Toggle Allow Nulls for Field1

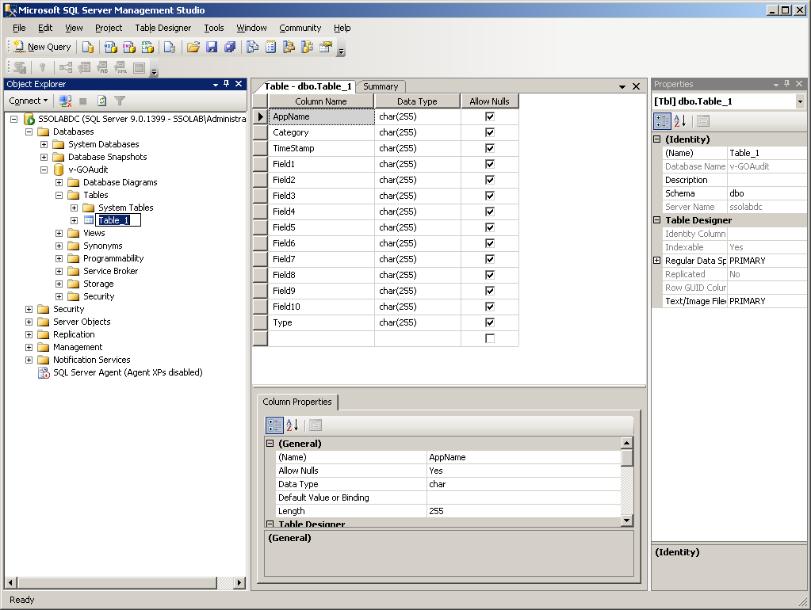(x=490, y=164)
